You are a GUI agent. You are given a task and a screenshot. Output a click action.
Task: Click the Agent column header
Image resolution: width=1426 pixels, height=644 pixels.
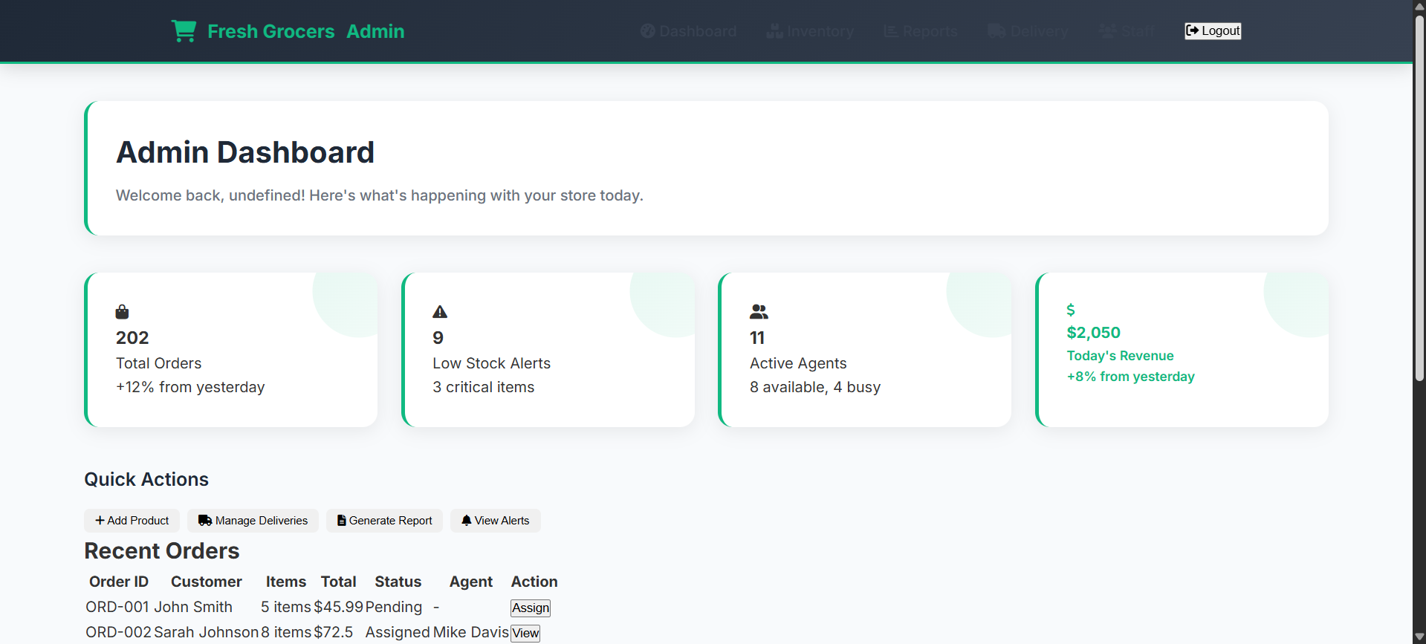471,582
